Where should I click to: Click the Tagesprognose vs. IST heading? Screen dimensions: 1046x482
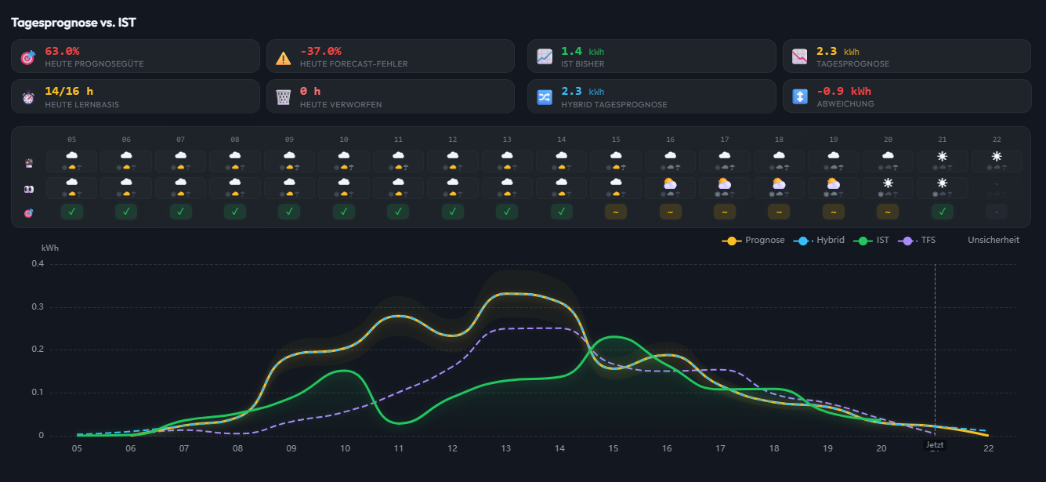coord(74,23)
